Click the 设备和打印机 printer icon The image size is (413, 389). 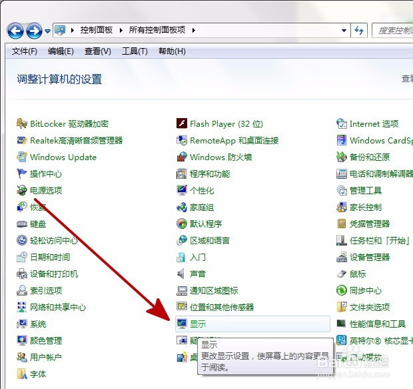(21, 274)
